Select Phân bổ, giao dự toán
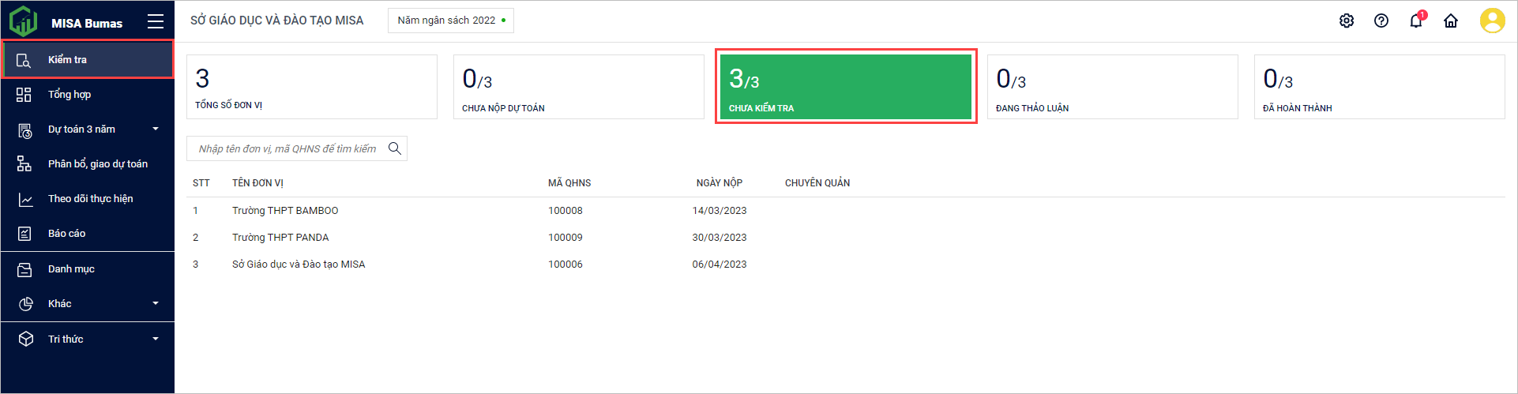Screen dimensions: 1518x394 coord(97,164)
